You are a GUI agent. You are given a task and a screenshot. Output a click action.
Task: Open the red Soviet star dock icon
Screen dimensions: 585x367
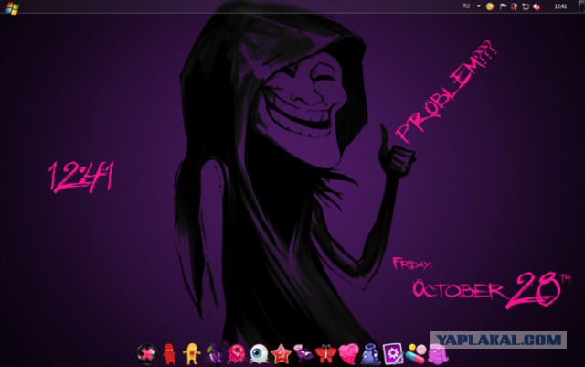pos(282,354)
